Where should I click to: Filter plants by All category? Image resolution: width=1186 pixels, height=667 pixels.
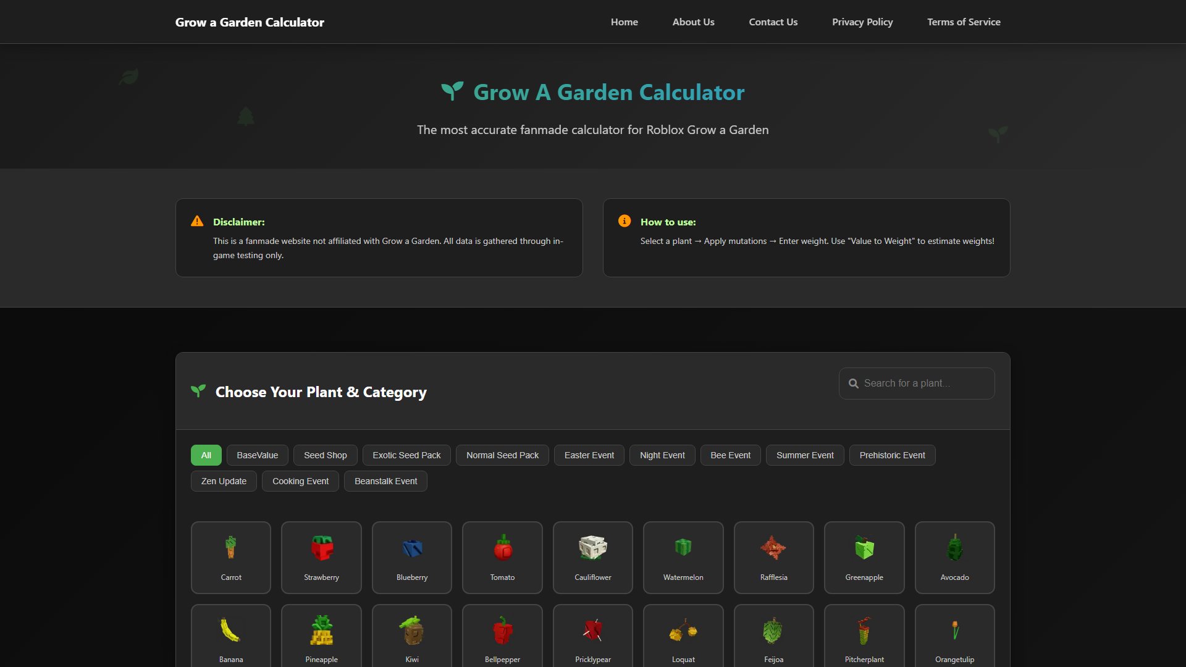tap(206, 455)
